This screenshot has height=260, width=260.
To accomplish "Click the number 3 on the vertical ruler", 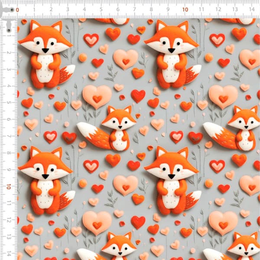I will 9,69.
